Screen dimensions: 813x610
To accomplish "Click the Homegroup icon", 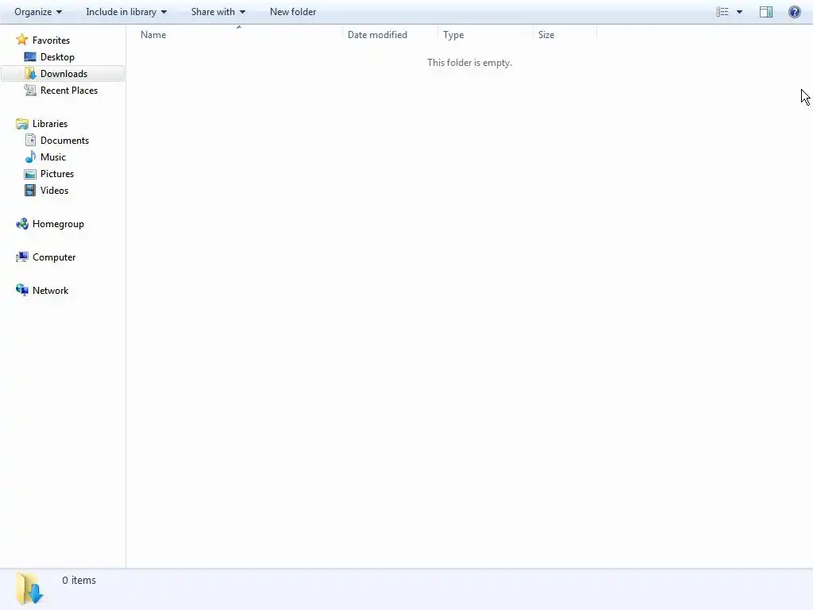I will 21,223.
